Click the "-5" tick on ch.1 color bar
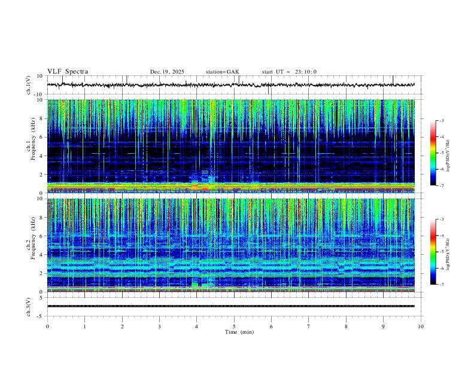The width and height of the screenshot is (474, 366). tap(442, 153)
